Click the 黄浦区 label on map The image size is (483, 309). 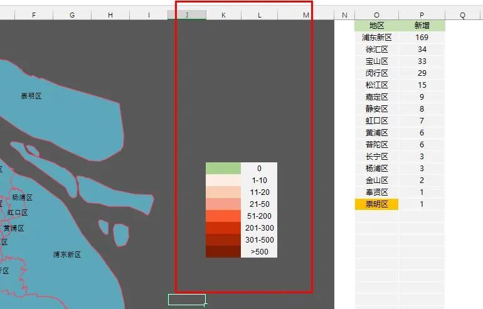[x=14, y=228]
